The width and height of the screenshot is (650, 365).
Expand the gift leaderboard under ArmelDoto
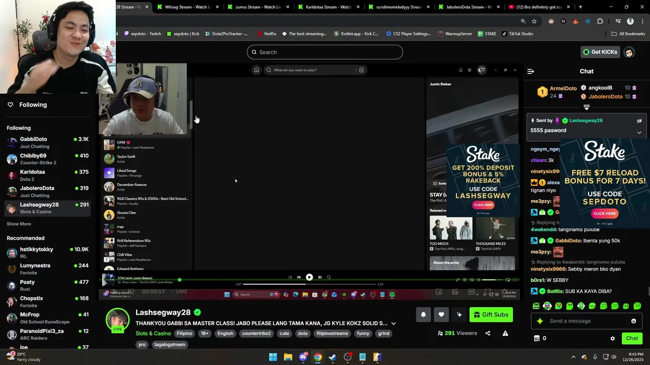(x=587, y=107)
